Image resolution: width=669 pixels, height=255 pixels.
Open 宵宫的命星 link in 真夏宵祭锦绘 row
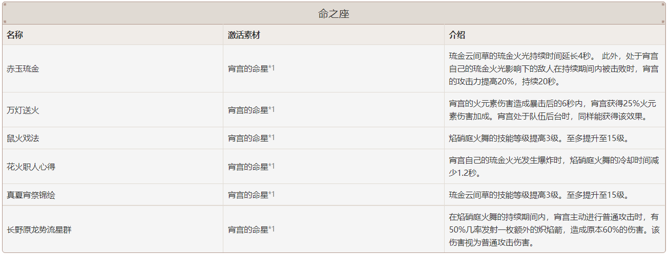(x=248, y=195)
